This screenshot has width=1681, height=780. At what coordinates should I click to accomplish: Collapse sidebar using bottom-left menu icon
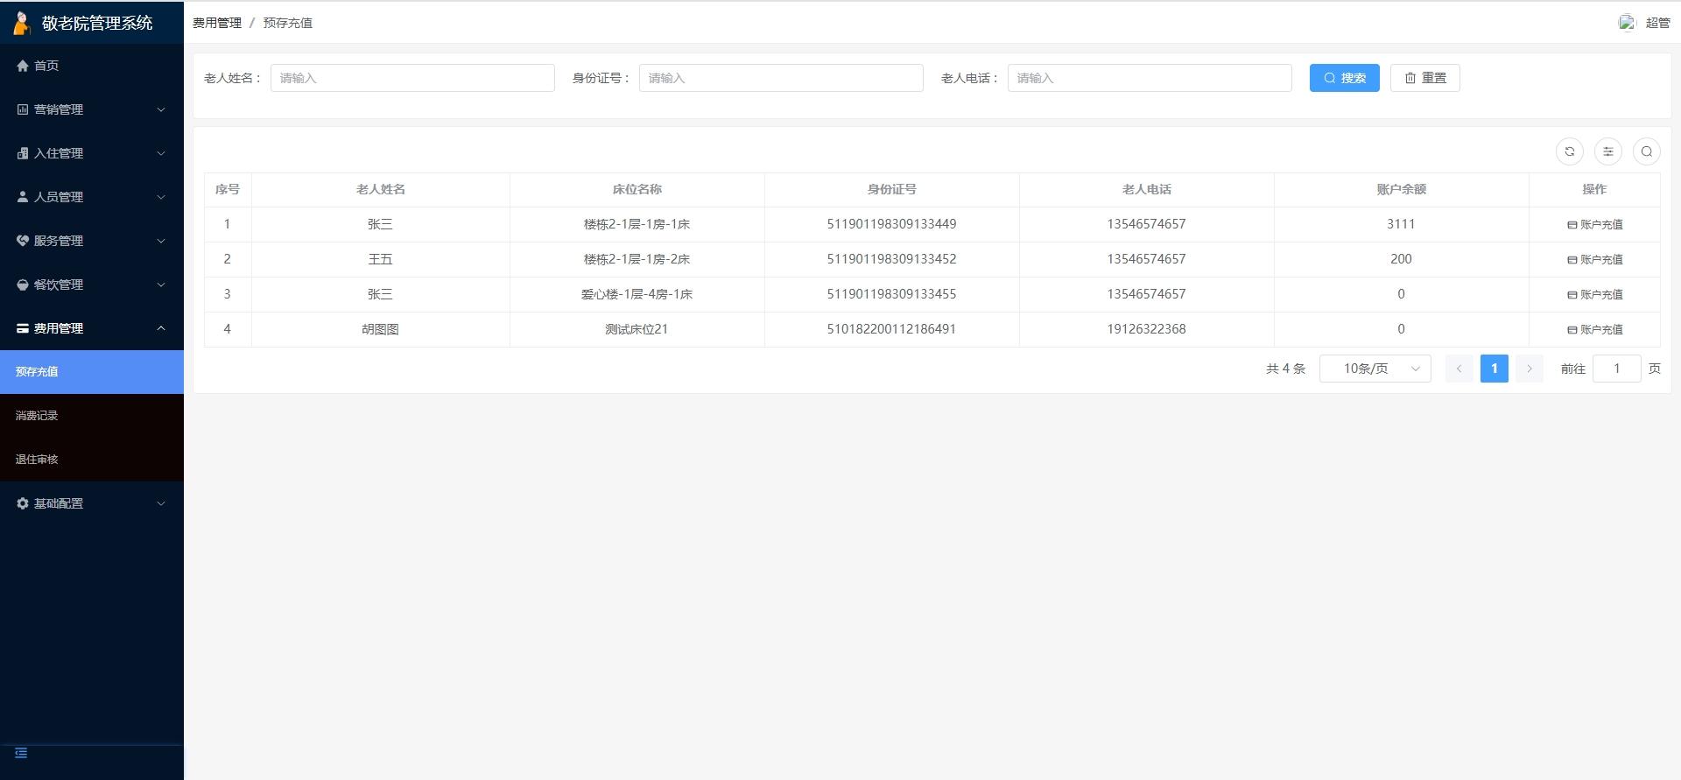(x=21, y=753)
